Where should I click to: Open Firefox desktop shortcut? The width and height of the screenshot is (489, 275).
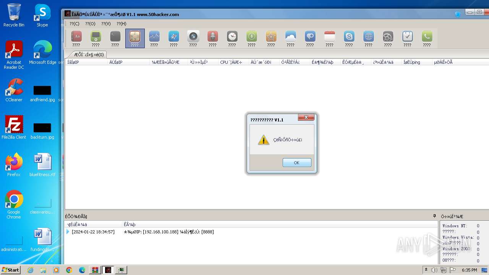(x=14, y=165)
